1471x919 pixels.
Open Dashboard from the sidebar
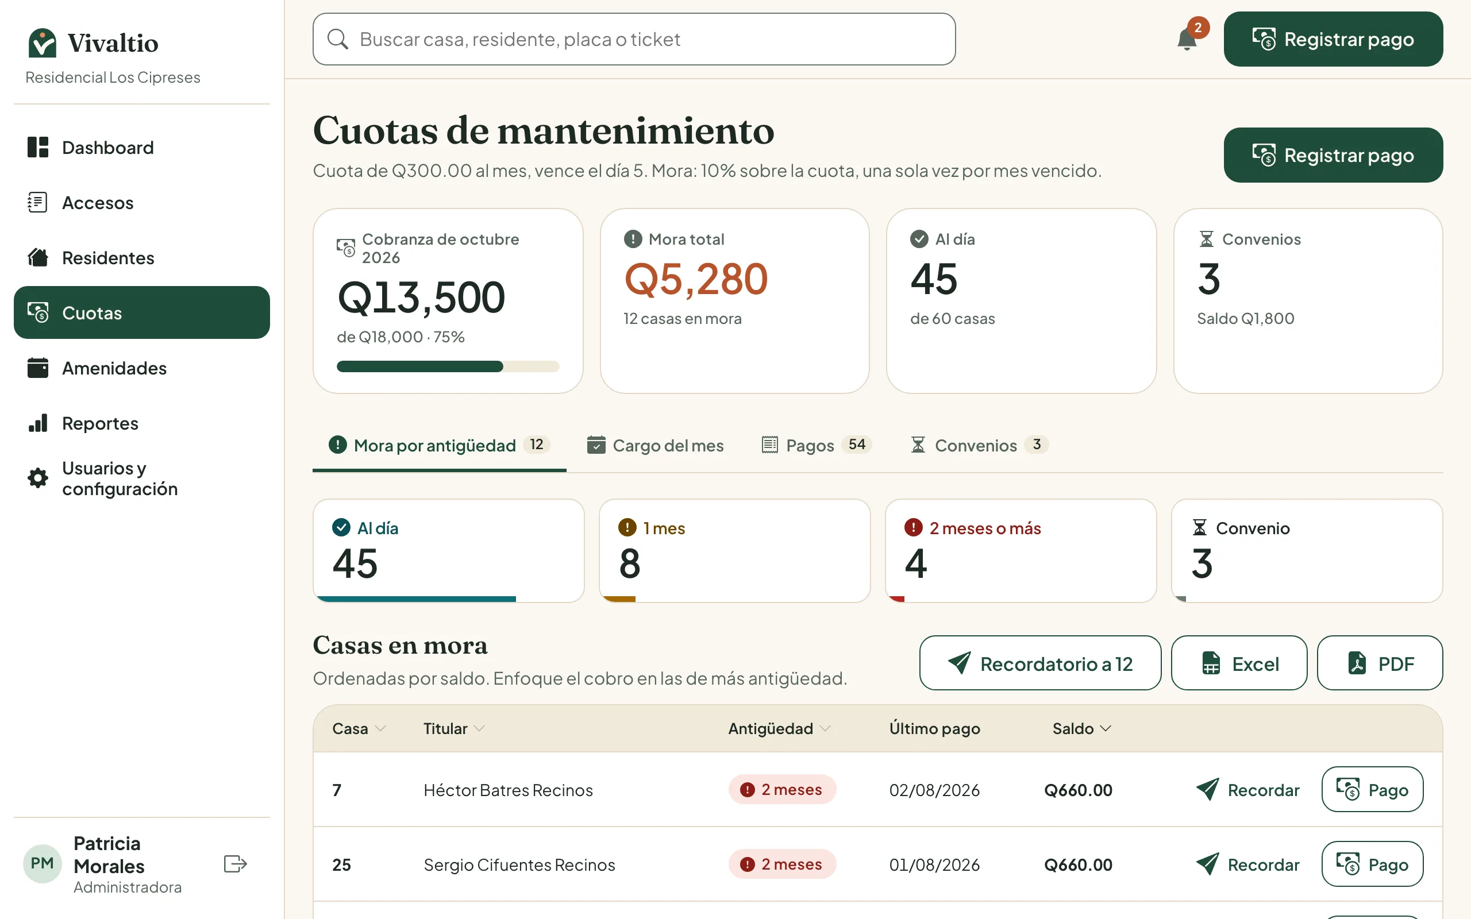point(141,147)
